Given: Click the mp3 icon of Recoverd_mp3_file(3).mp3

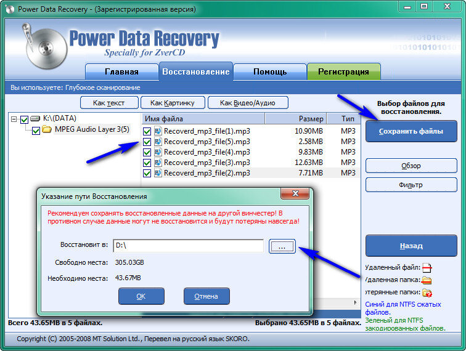Looking at the screenshot, I should [x=158, y=162].
